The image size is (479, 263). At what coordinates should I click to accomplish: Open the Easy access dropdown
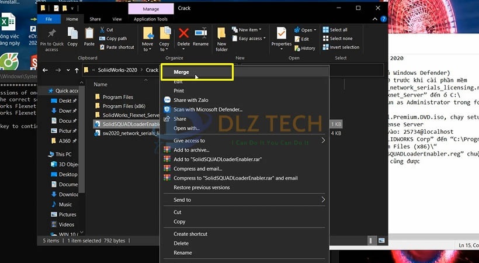[x=251, y=39]
